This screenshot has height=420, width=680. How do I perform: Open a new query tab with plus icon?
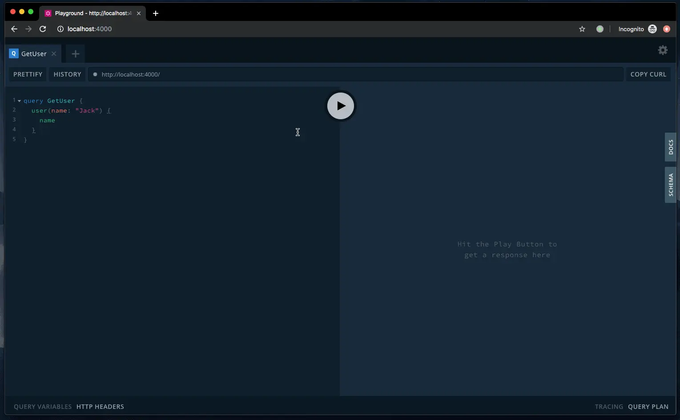pos(75,54)
